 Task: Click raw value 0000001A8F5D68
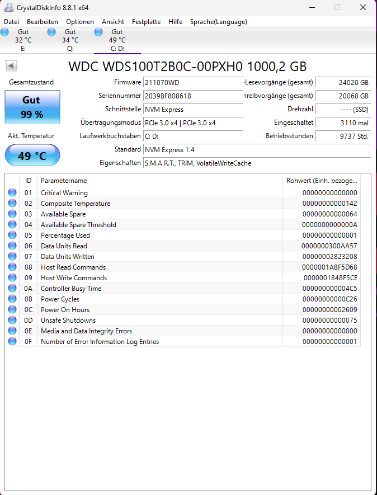tap(329, 267)
